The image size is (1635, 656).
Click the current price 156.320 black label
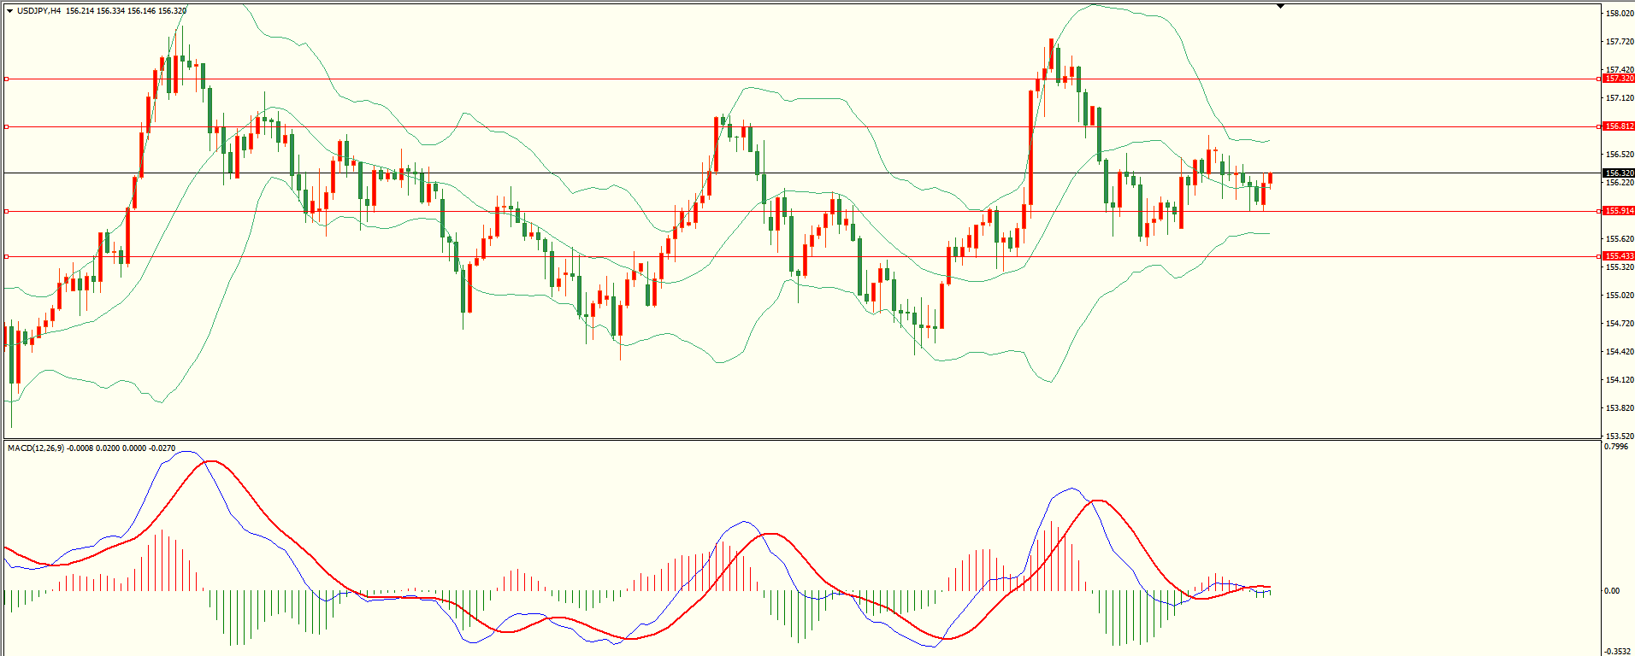point(1619,173)
